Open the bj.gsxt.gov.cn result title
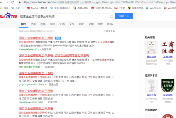Image resolution: width=176 pixels, height=118 pixels. click(36, 91)
